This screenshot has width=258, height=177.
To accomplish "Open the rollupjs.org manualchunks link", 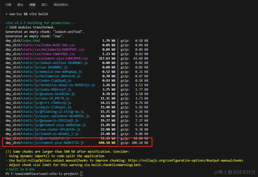I will point(185,160).
